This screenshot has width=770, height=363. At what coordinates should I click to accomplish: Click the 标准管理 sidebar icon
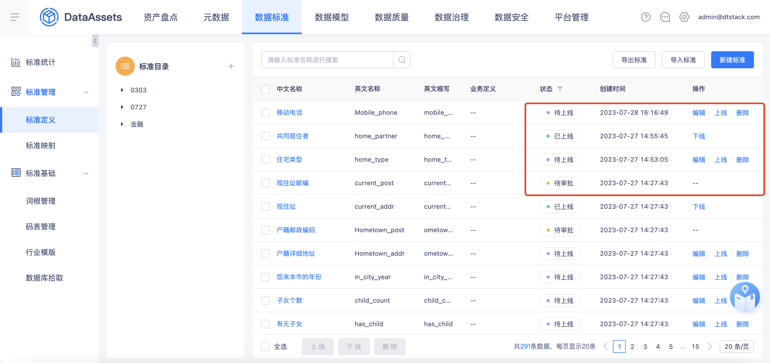[16, 92]
